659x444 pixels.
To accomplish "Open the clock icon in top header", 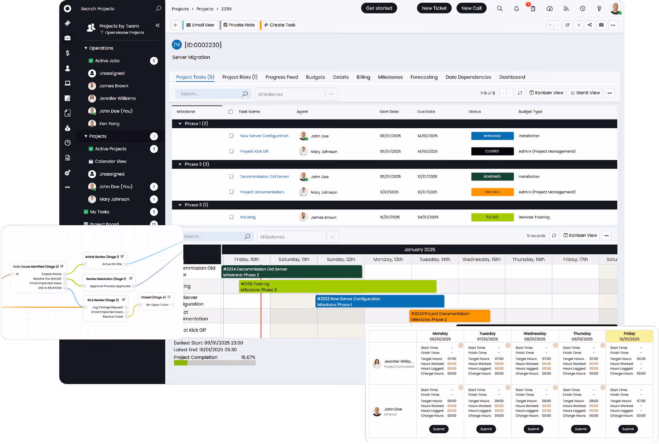I will pyautogui.click(x=583, y=8).
